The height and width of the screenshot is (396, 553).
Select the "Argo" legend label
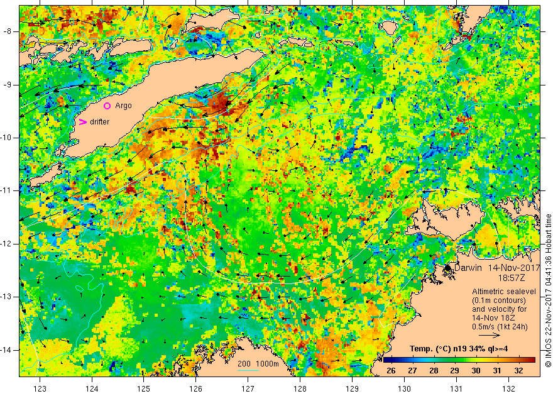point(123,106)
